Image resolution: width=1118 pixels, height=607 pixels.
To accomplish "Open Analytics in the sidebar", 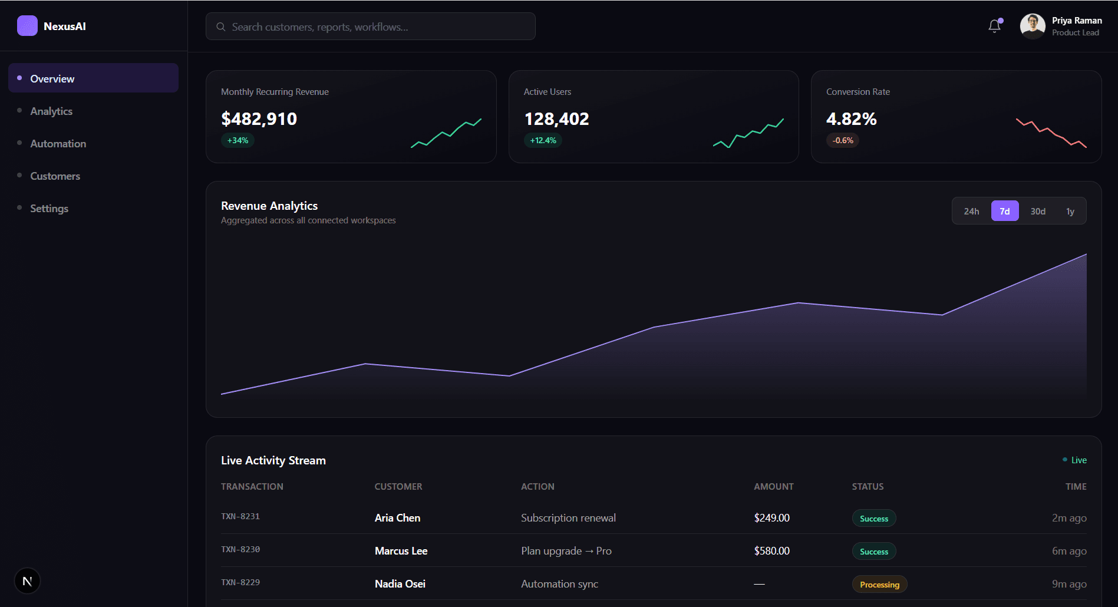I will 93,111.
